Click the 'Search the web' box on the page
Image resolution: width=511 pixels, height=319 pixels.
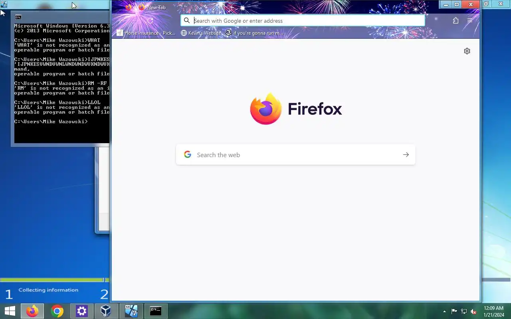(x=295, y=155)
